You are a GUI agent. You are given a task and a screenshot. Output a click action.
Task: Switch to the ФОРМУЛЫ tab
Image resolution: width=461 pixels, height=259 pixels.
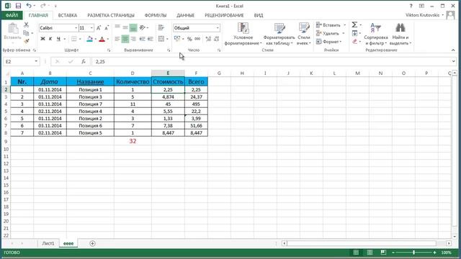[x=156, y=15]
